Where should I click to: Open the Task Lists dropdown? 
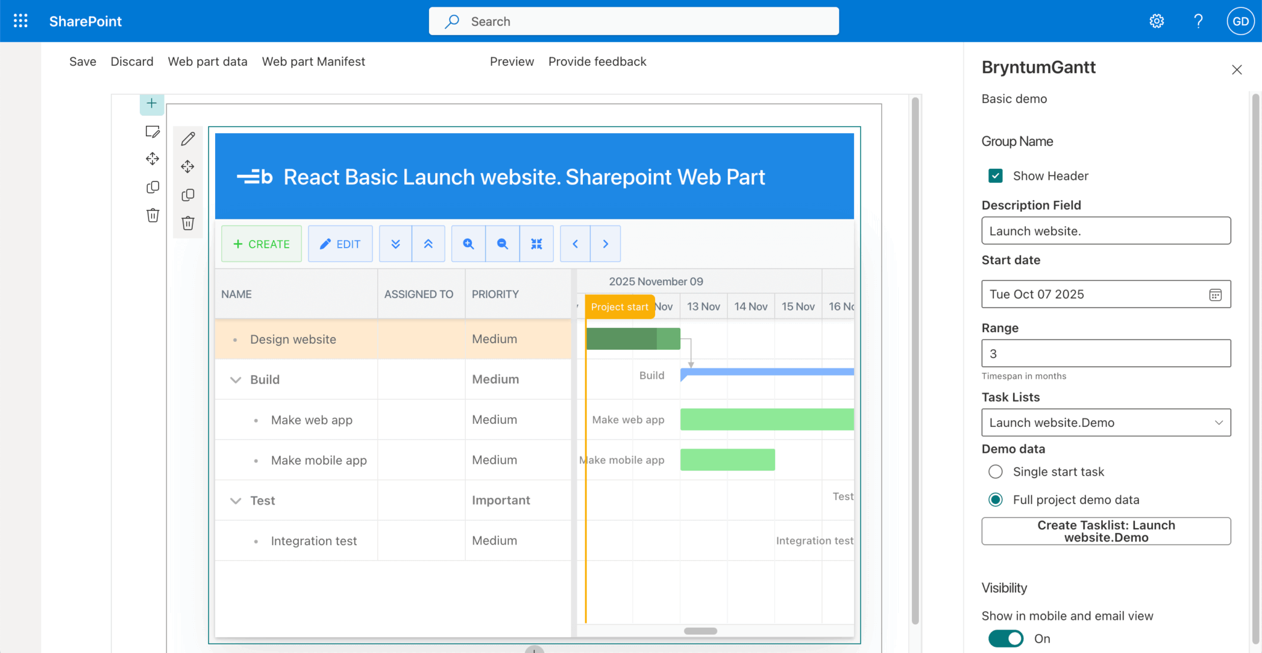(x=1105, y=423)
